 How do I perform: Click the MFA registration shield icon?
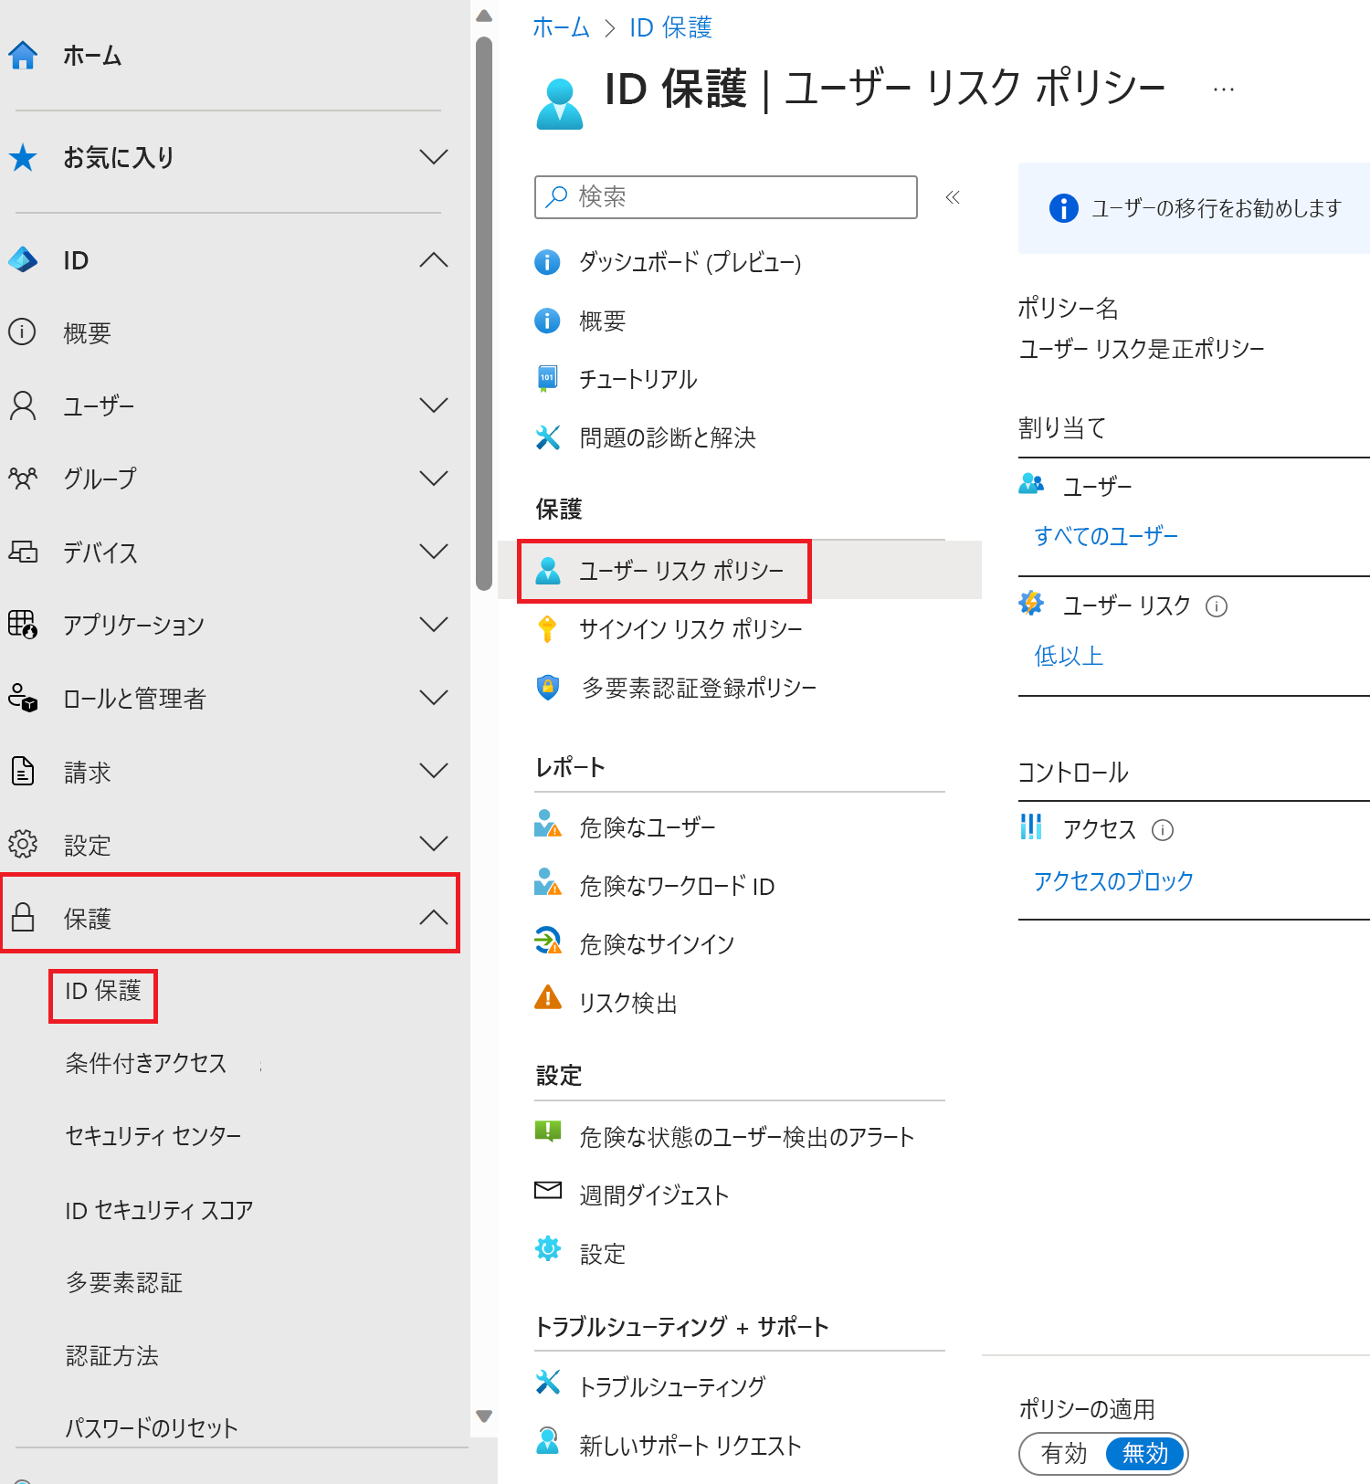(547, 687)
